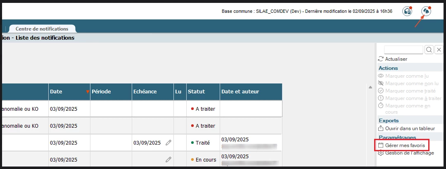
Task: Click the Exports section header
Action: point(389,120)
